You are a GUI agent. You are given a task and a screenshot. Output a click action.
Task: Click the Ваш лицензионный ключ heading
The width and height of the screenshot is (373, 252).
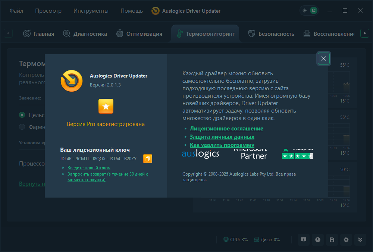pos(95,150)
